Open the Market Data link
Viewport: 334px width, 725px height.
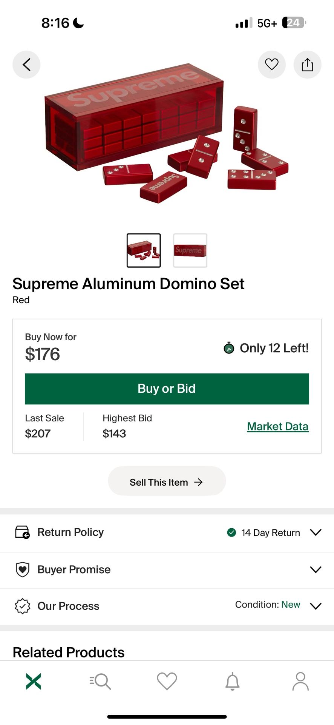[x=278, y=426]
